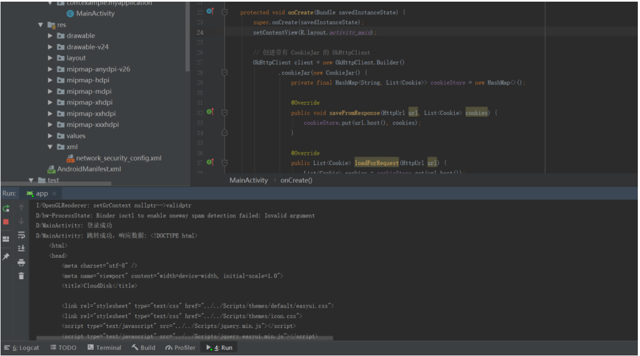Open the Profiler tool window
This screenshot has height=356, width=640.
pos(180,348)
